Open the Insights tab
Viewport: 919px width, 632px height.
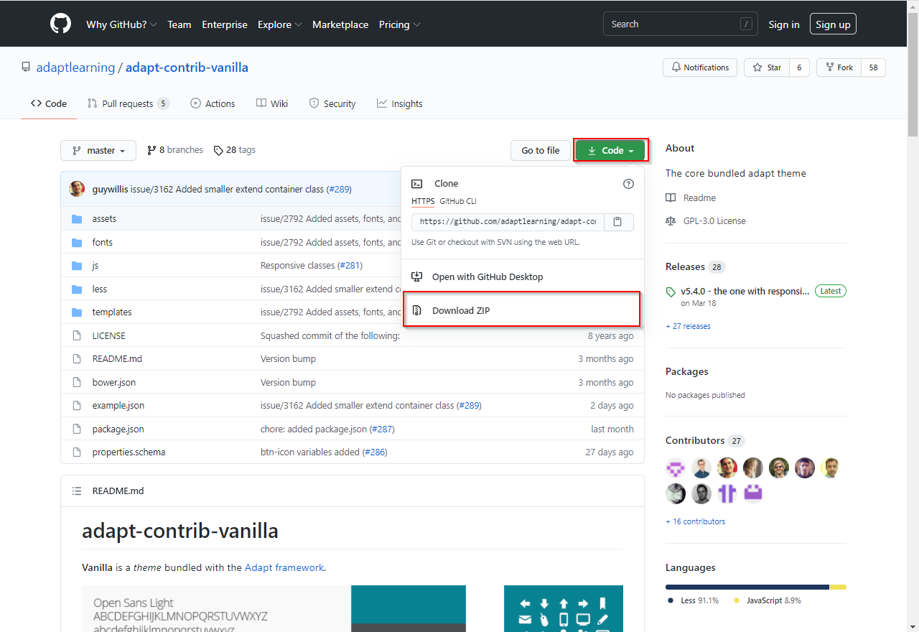[400, 103]
